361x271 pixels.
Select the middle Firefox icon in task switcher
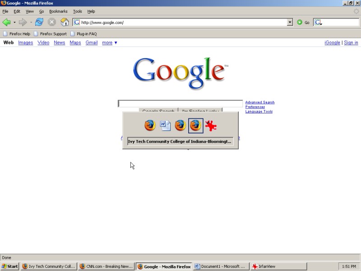[180, 126]
